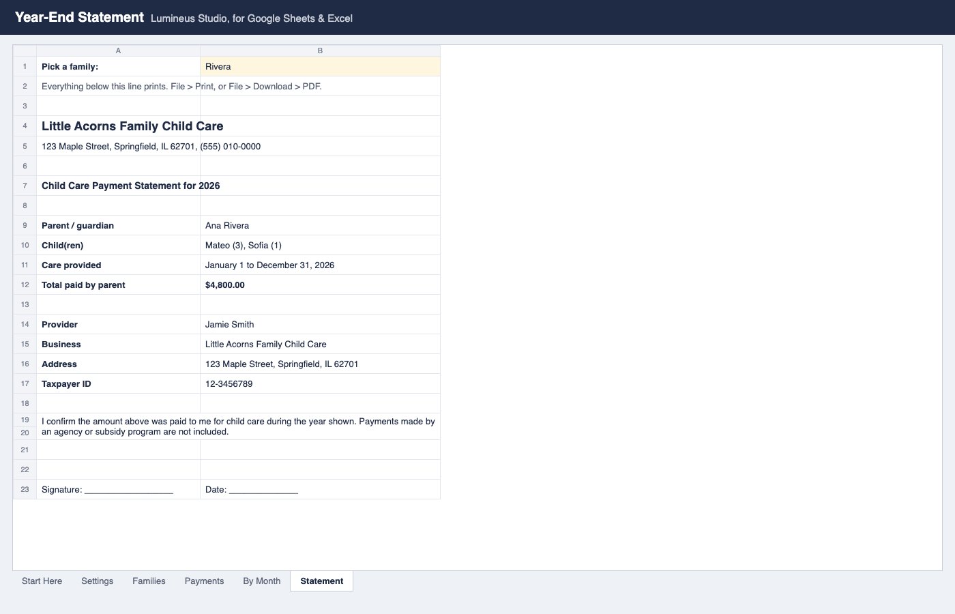Screen dimensions: 955x614
Task: Select the "Provider" label cell
Action: coord(118,325)
